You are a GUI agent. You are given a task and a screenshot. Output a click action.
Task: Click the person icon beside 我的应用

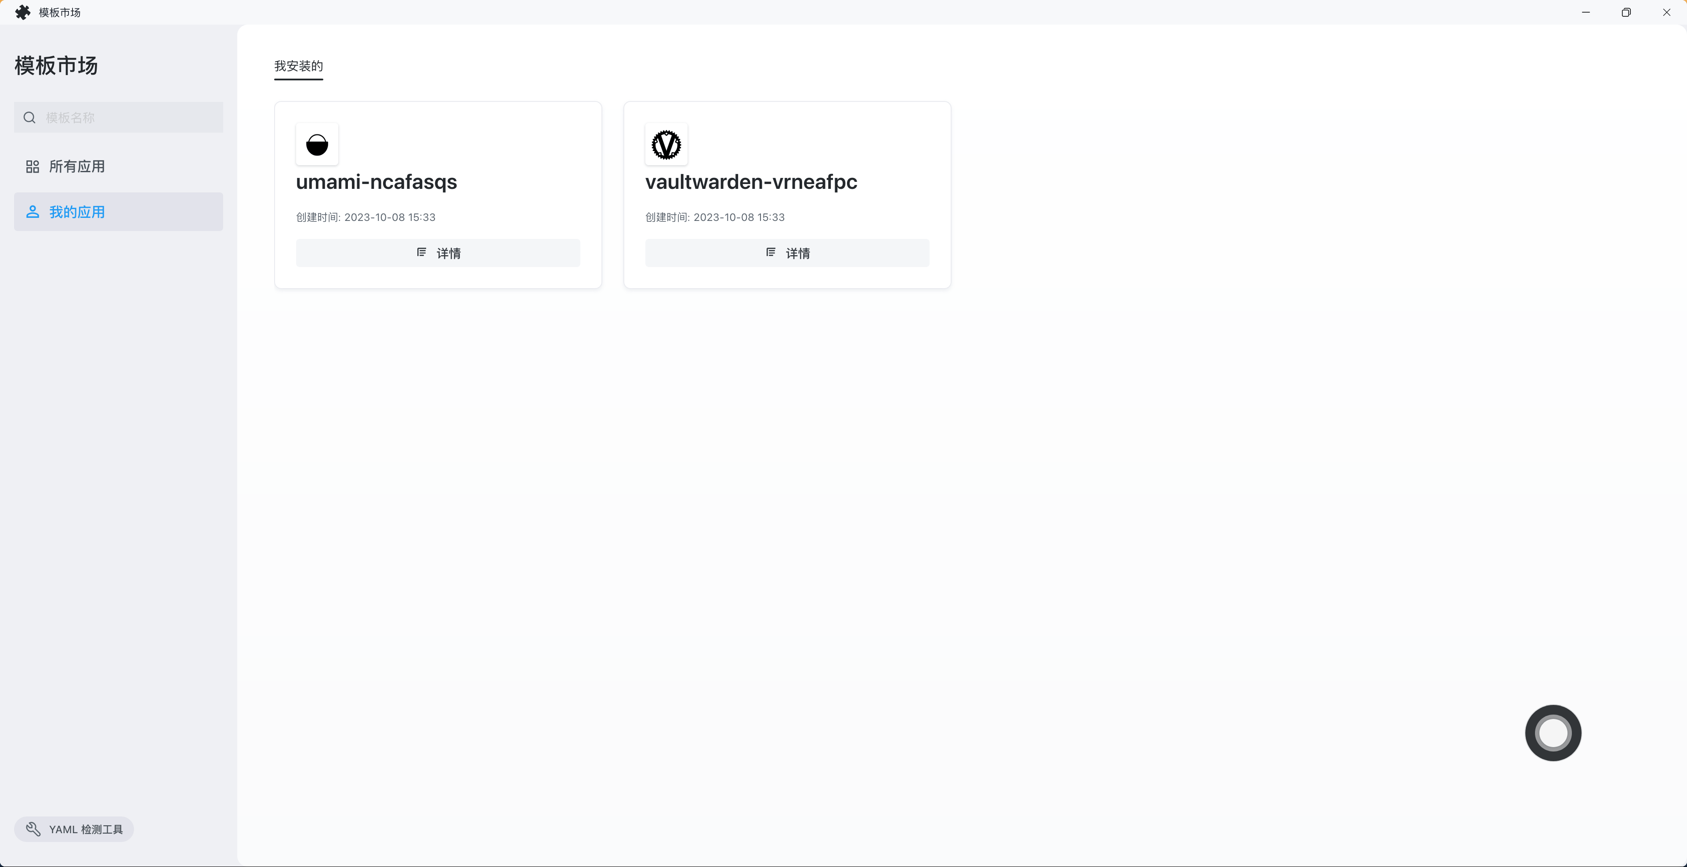click(32, 212)
